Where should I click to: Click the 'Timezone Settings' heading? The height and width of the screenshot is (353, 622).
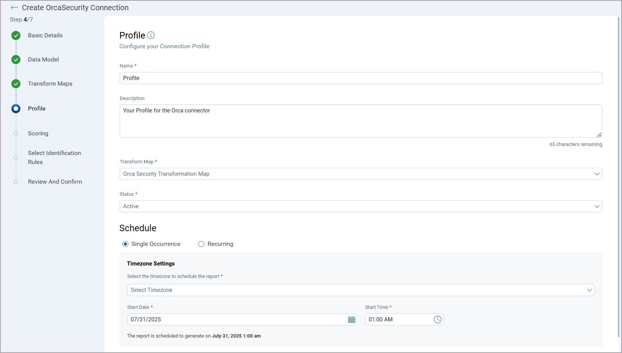pyautogui.click(x=151, y=264)
